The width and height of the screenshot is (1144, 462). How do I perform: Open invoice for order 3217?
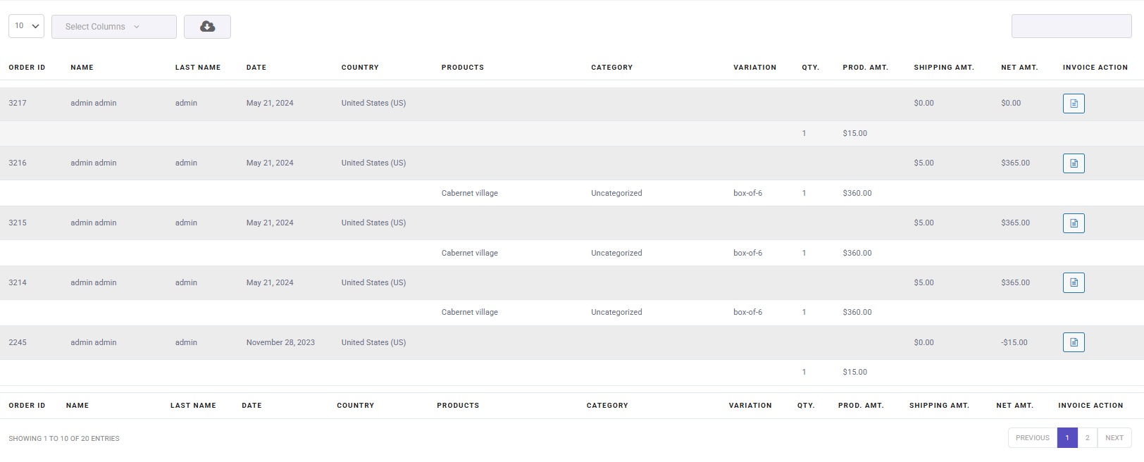tap(1073, 104)
